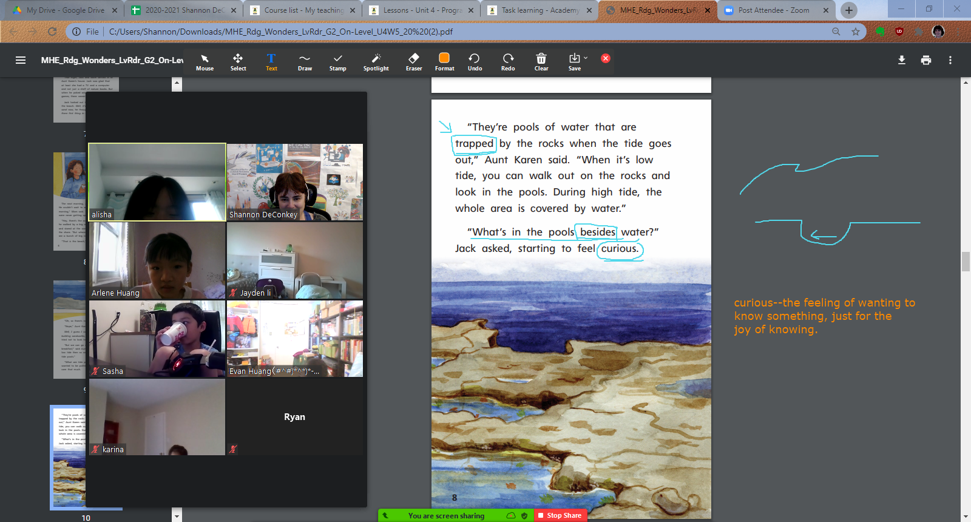This screenshot has height=522, width=971.
Task: Undo the last annotation
Action: coord(475,62)
